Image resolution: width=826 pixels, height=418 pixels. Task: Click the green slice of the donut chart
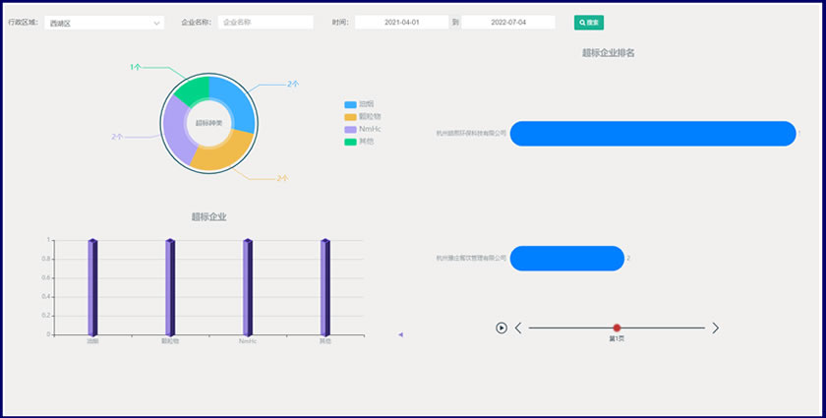pyautogui.click(x=190, y=90)
